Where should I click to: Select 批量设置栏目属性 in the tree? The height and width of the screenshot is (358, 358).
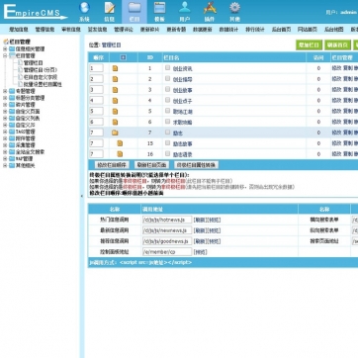[43, 84]
